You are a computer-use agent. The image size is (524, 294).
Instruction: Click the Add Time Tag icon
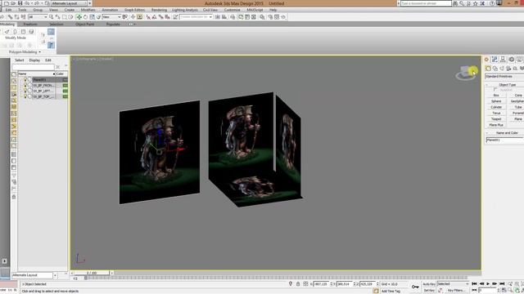click(x=376, y=291)
